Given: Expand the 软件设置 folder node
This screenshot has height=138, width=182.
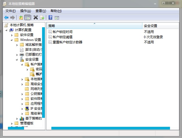Looking at the screenshot, I should [12, 35].
